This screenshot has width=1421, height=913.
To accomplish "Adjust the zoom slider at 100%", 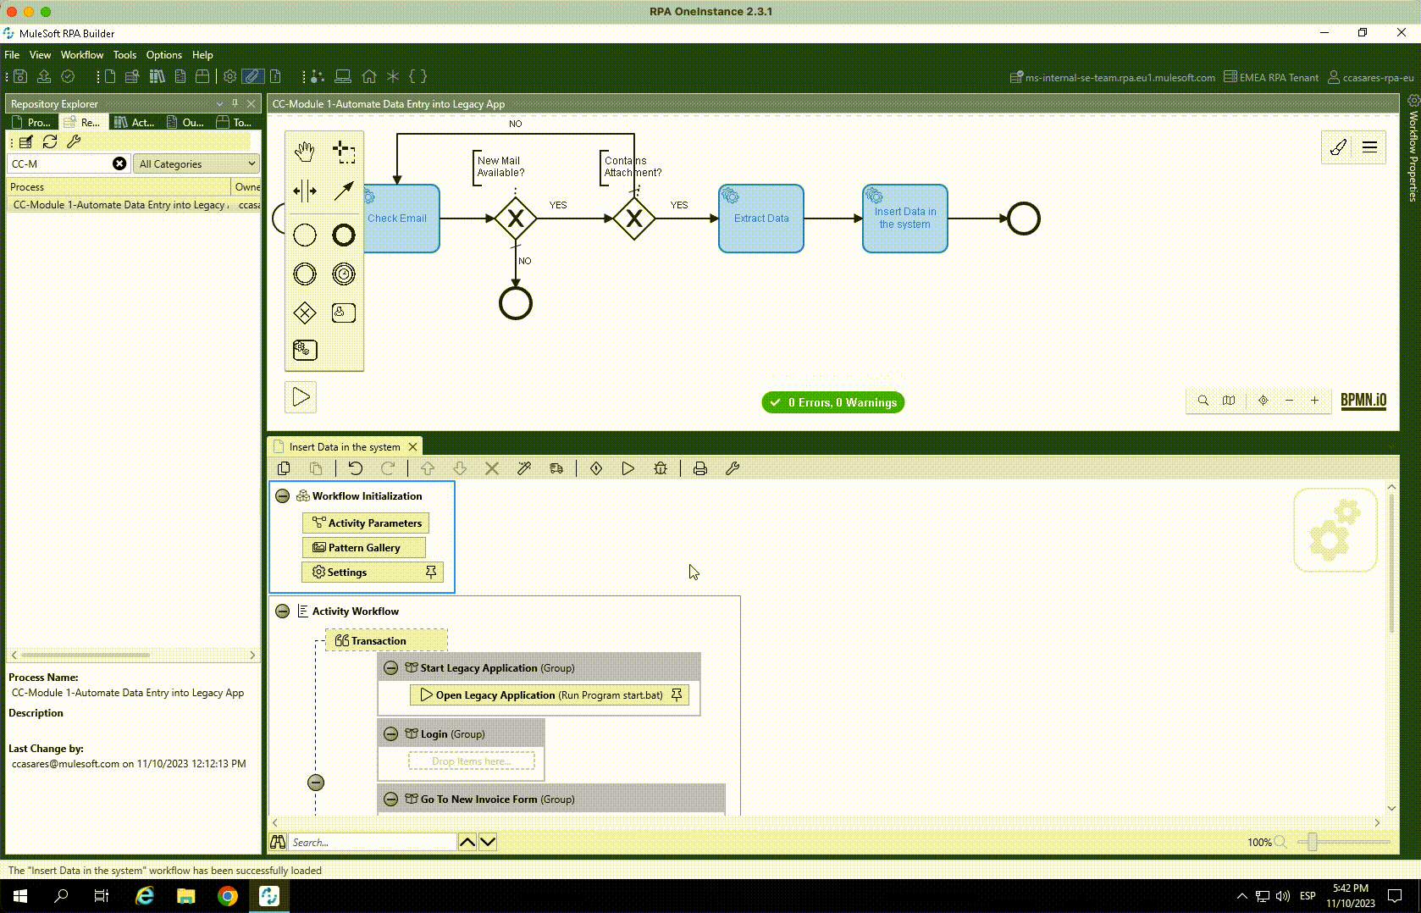I will click(1313, 842).
